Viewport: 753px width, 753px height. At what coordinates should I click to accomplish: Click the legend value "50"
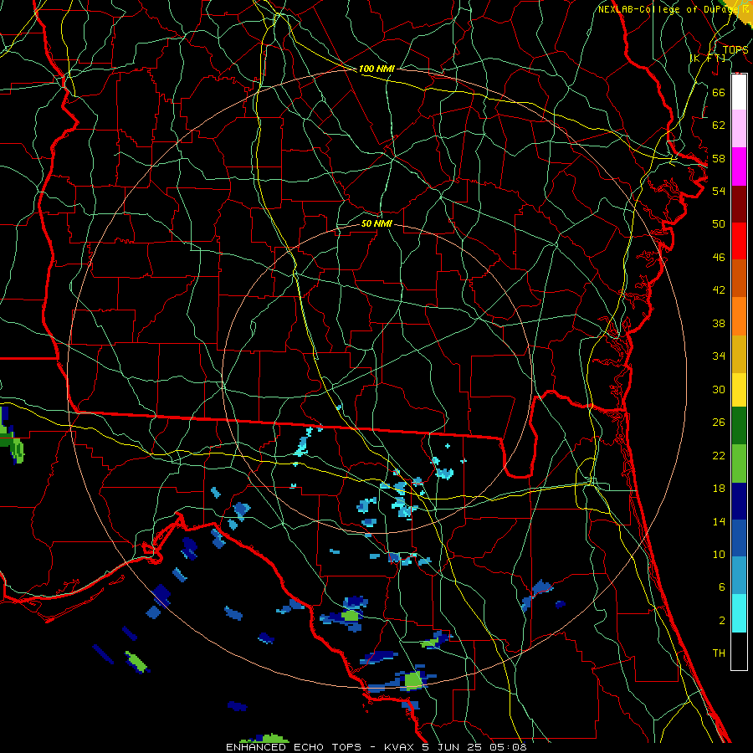click(x=719, y=223)
